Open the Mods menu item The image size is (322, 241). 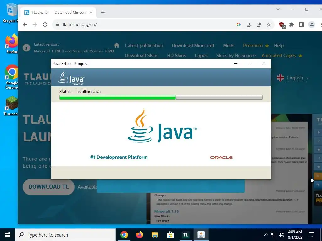(229, 46)
